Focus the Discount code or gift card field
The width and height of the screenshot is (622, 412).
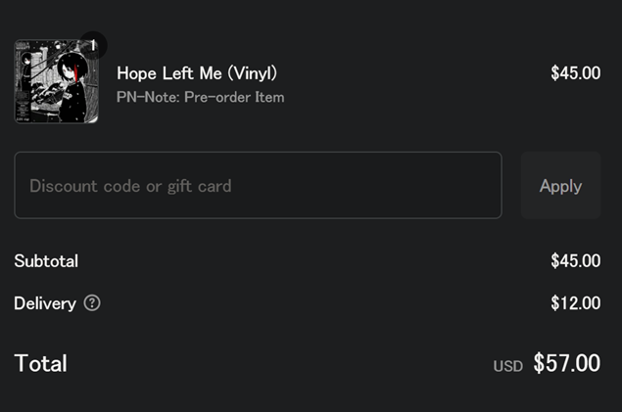pos(258,186)
